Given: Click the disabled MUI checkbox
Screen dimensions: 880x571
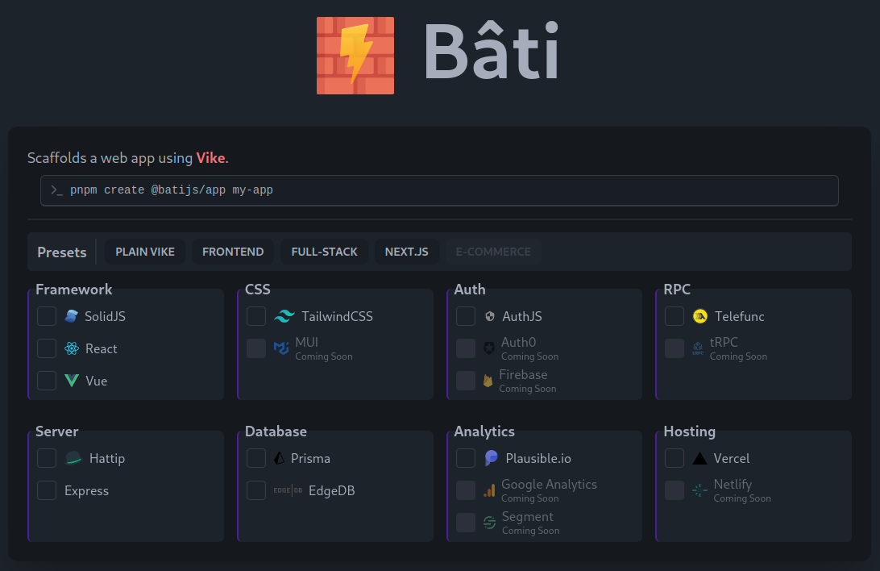Looking at the screenshot, I should 256,348.
